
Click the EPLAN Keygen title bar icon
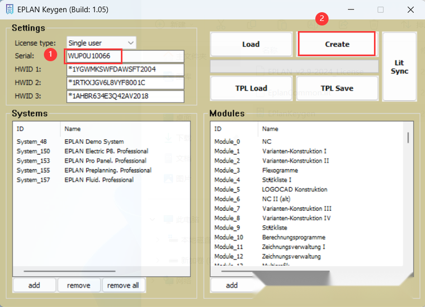point(10,10)
